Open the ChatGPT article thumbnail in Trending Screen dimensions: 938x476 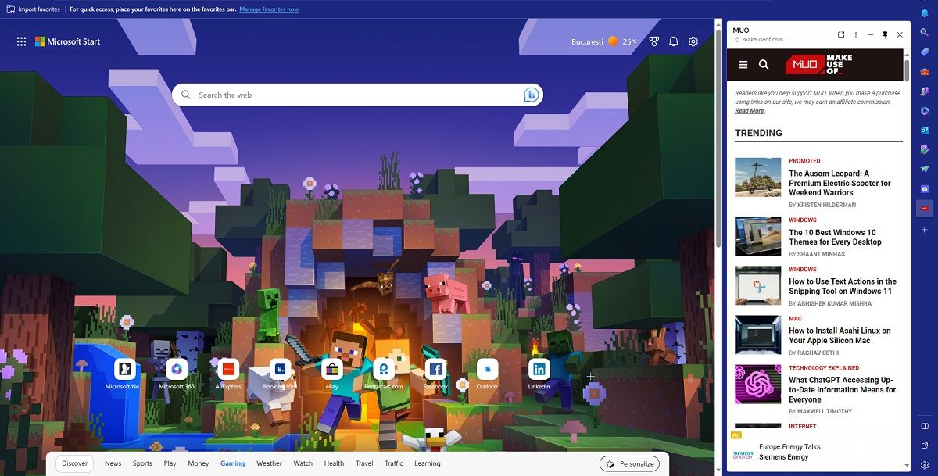pyautogui.click(x=757, y=384)
